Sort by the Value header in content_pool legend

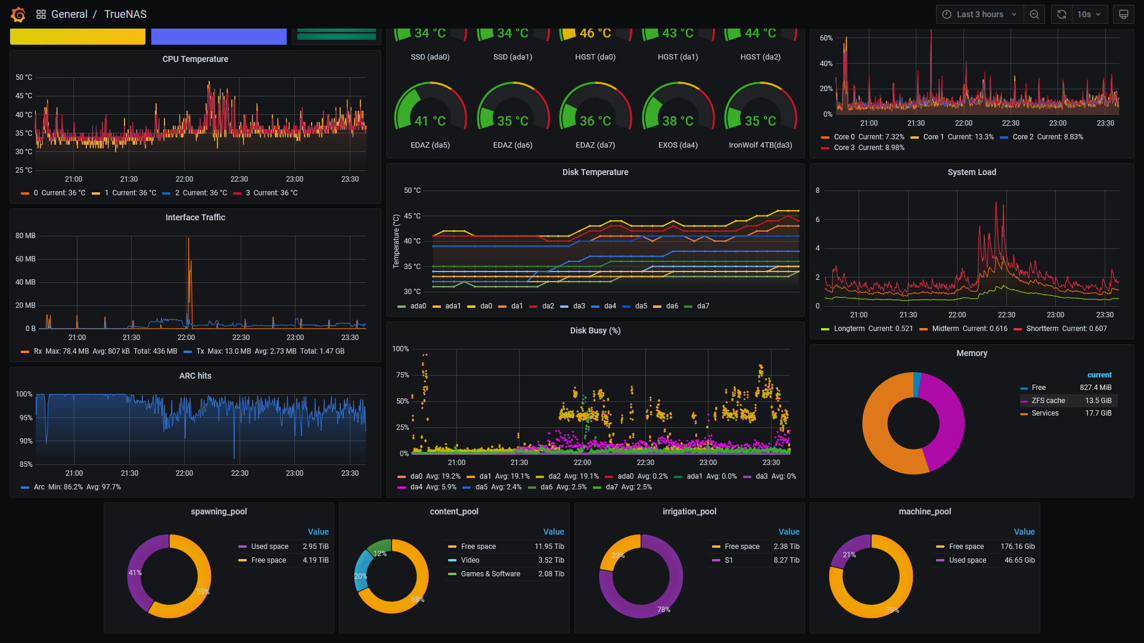point(554,532)
